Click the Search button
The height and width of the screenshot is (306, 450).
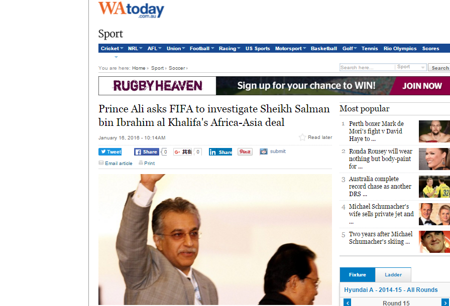(x=439, y=68)
